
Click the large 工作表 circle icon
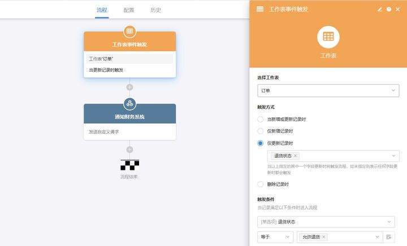(x=328, y=37)
